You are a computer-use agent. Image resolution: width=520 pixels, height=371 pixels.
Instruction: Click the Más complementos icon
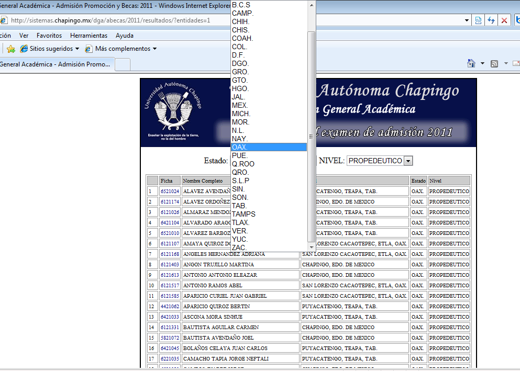coord(88,49)
